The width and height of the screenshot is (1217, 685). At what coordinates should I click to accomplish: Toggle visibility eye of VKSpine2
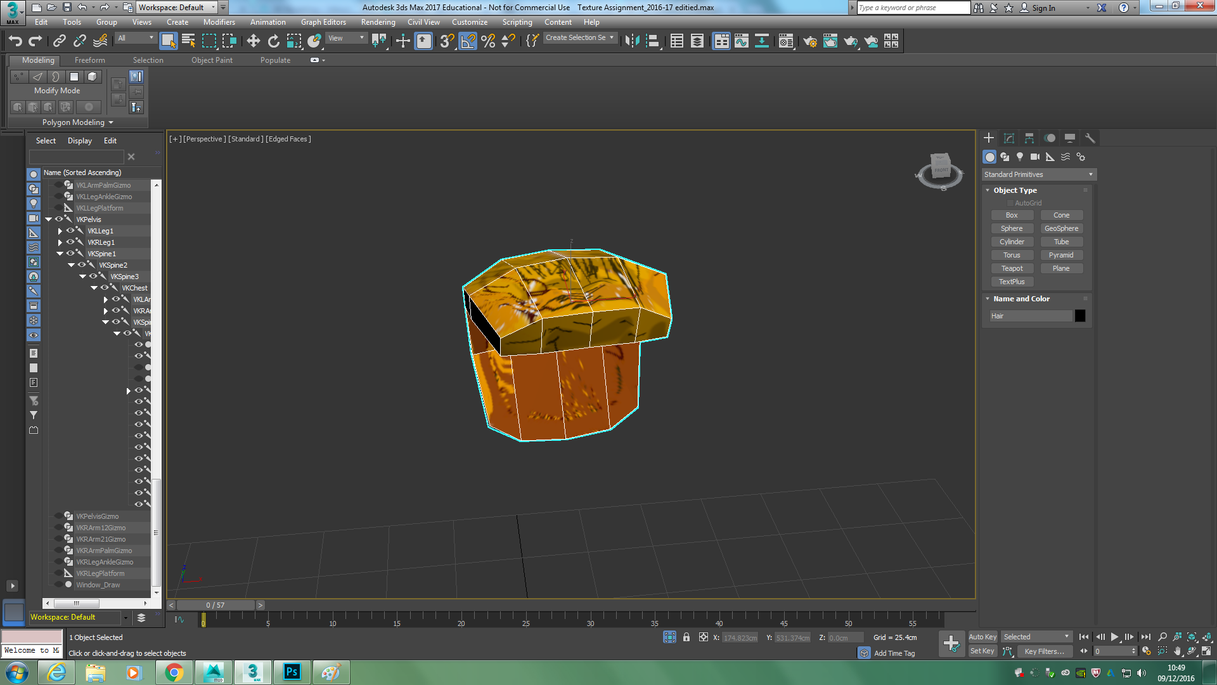pyautogui.click(x=82, y=265)
